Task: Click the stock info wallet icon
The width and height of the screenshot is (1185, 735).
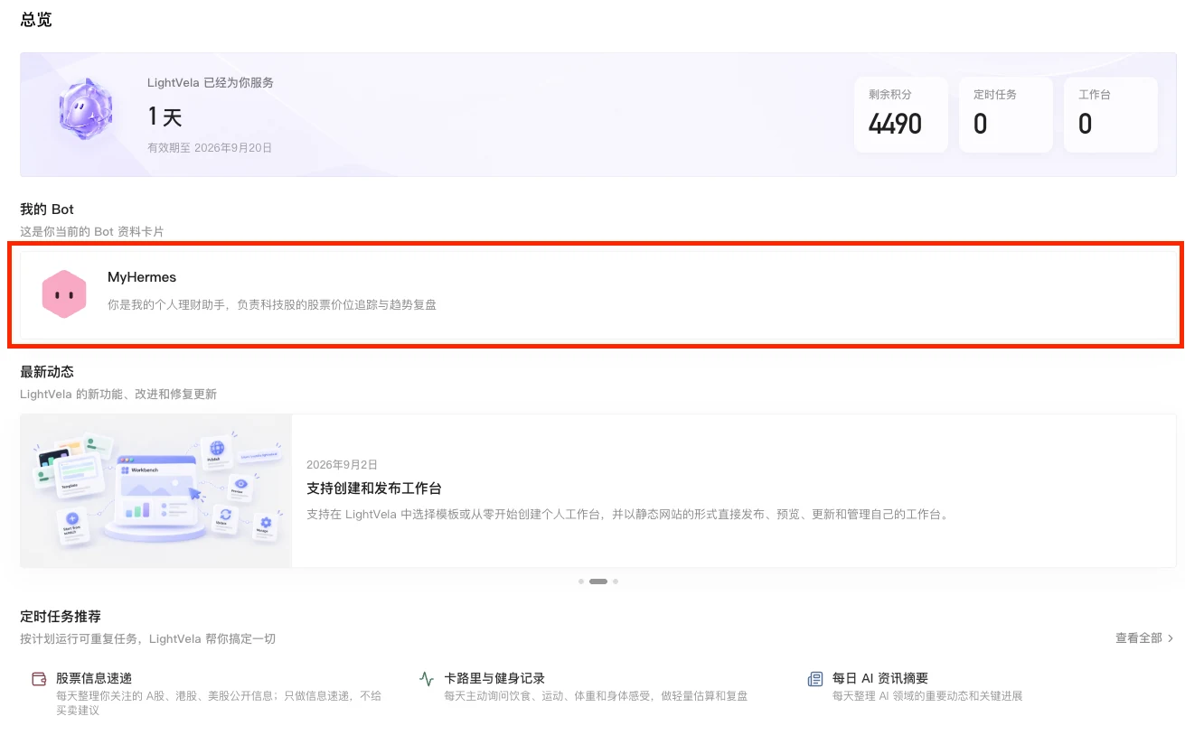Action: click(x=39, y=679)
